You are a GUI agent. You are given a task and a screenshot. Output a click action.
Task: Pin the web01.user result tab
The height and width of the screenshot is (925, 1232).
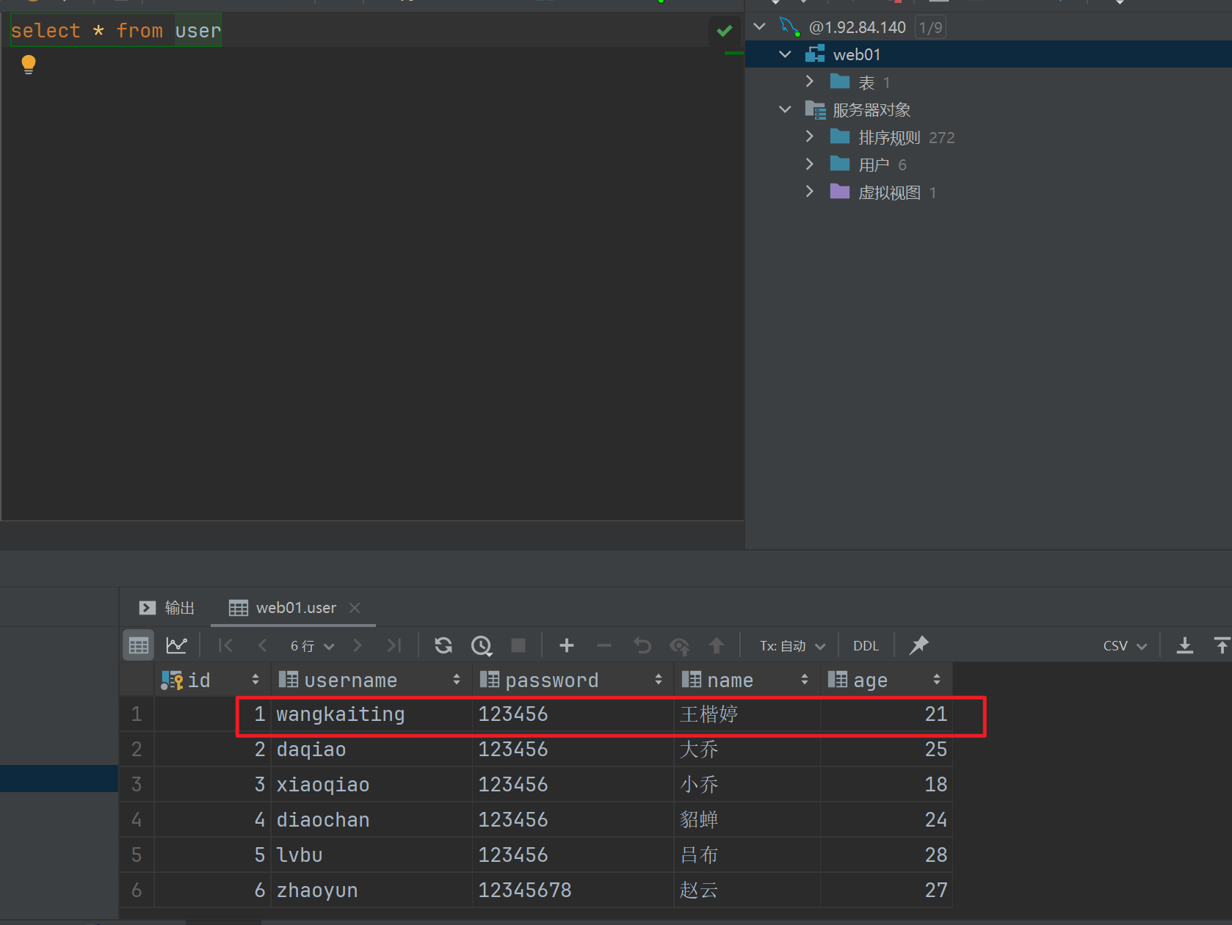(x=918, y=645)
